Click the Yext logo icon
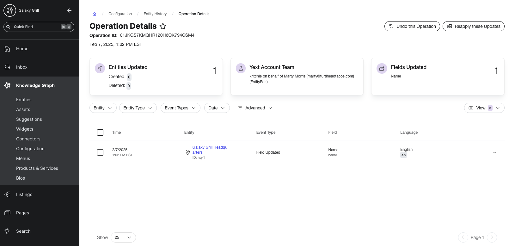Viewport: 509px width, 246px height. tap(10, 10)
